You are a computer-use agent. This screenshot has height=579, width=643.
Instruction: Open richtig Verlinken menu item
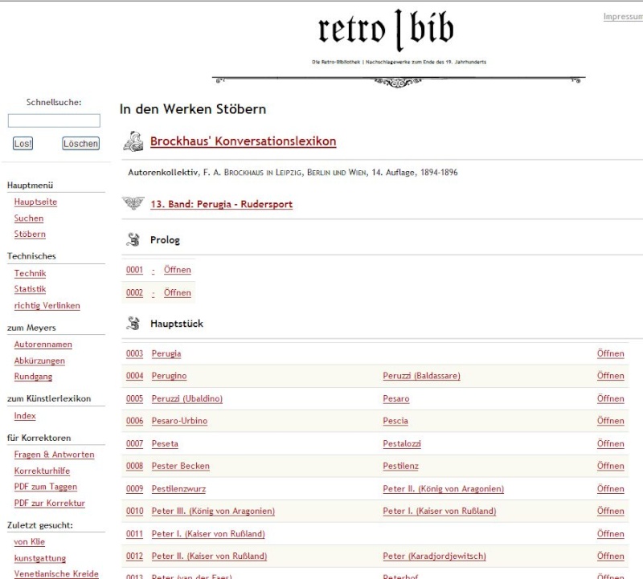click(x=47, y=306)
